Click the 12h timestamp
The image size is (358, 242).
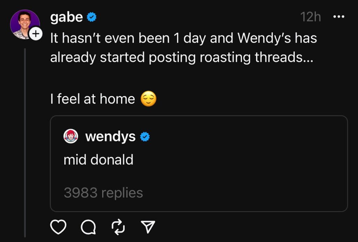(310, 17)
